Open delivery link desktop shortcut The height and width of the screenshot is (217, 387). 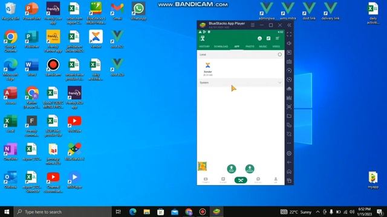point(330,11)
